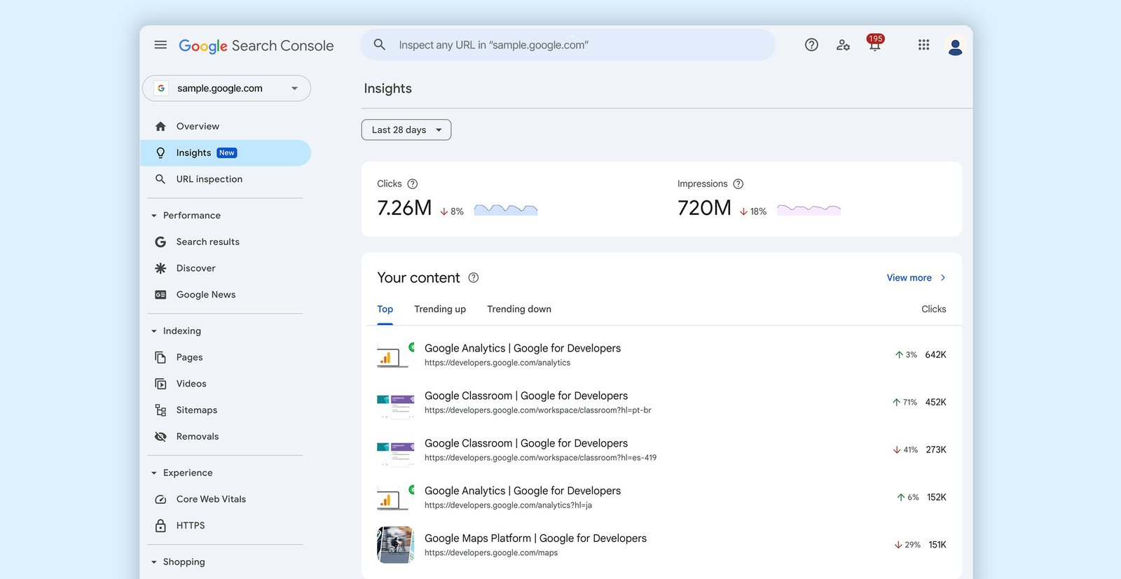Click the 642K clicks count
Viewport: 1121px width, 579px height.
click(935, 355)
